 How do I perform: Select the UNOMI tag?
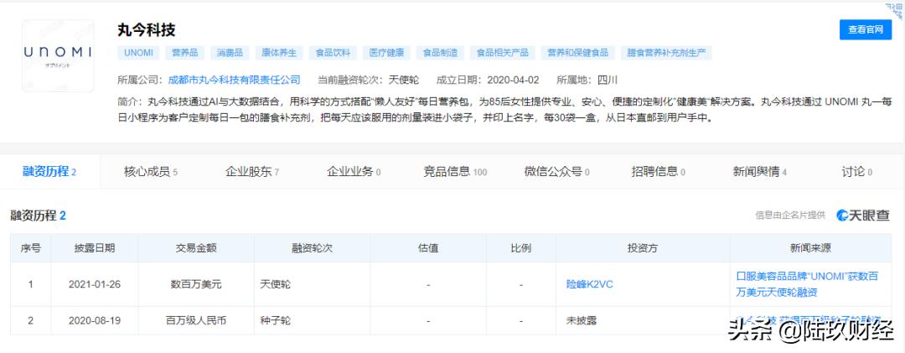[138, 53]
